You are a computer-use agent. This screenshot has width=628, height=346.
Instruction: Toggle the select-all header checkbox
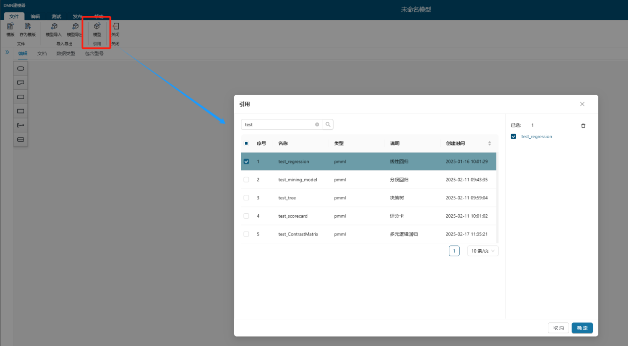pos(246,144)
